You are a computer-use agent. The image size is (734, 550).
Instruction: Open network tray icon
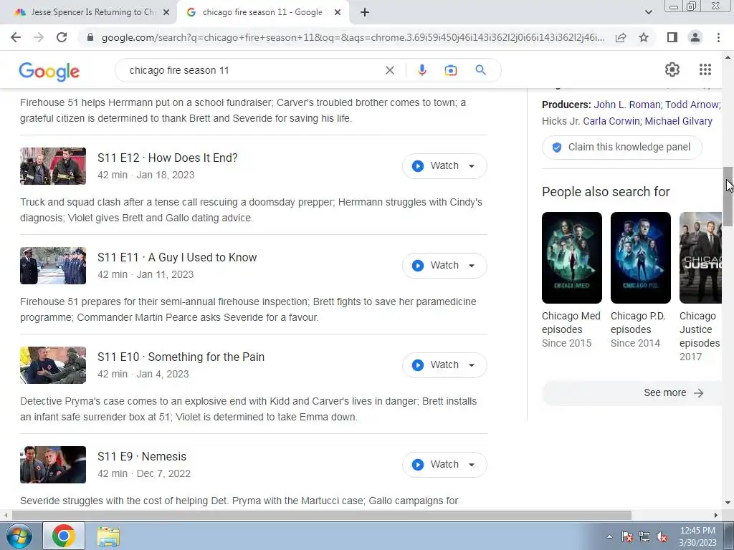(644, 536)
